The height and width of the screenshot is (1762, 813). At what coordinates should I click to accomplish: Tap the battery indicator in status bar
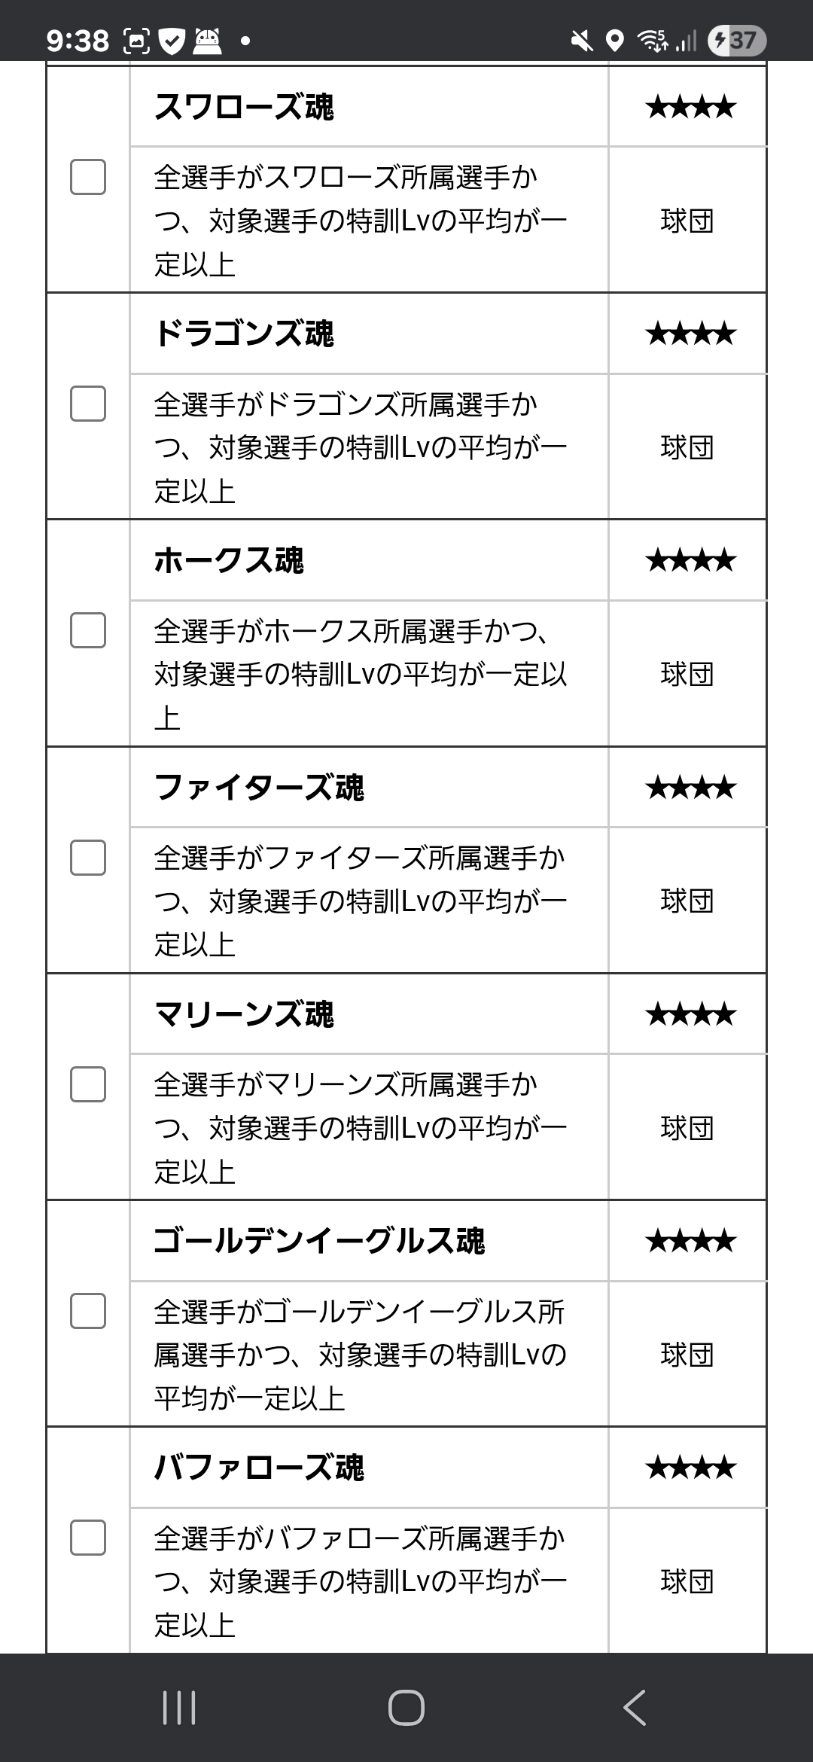736,40
